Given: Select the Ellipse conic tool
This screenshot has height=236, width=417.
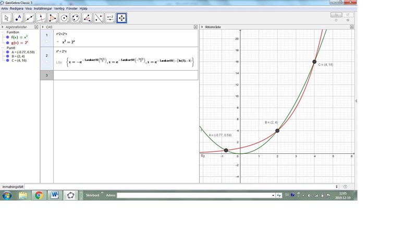Looking at the screenshot, I should coord(76,18).
